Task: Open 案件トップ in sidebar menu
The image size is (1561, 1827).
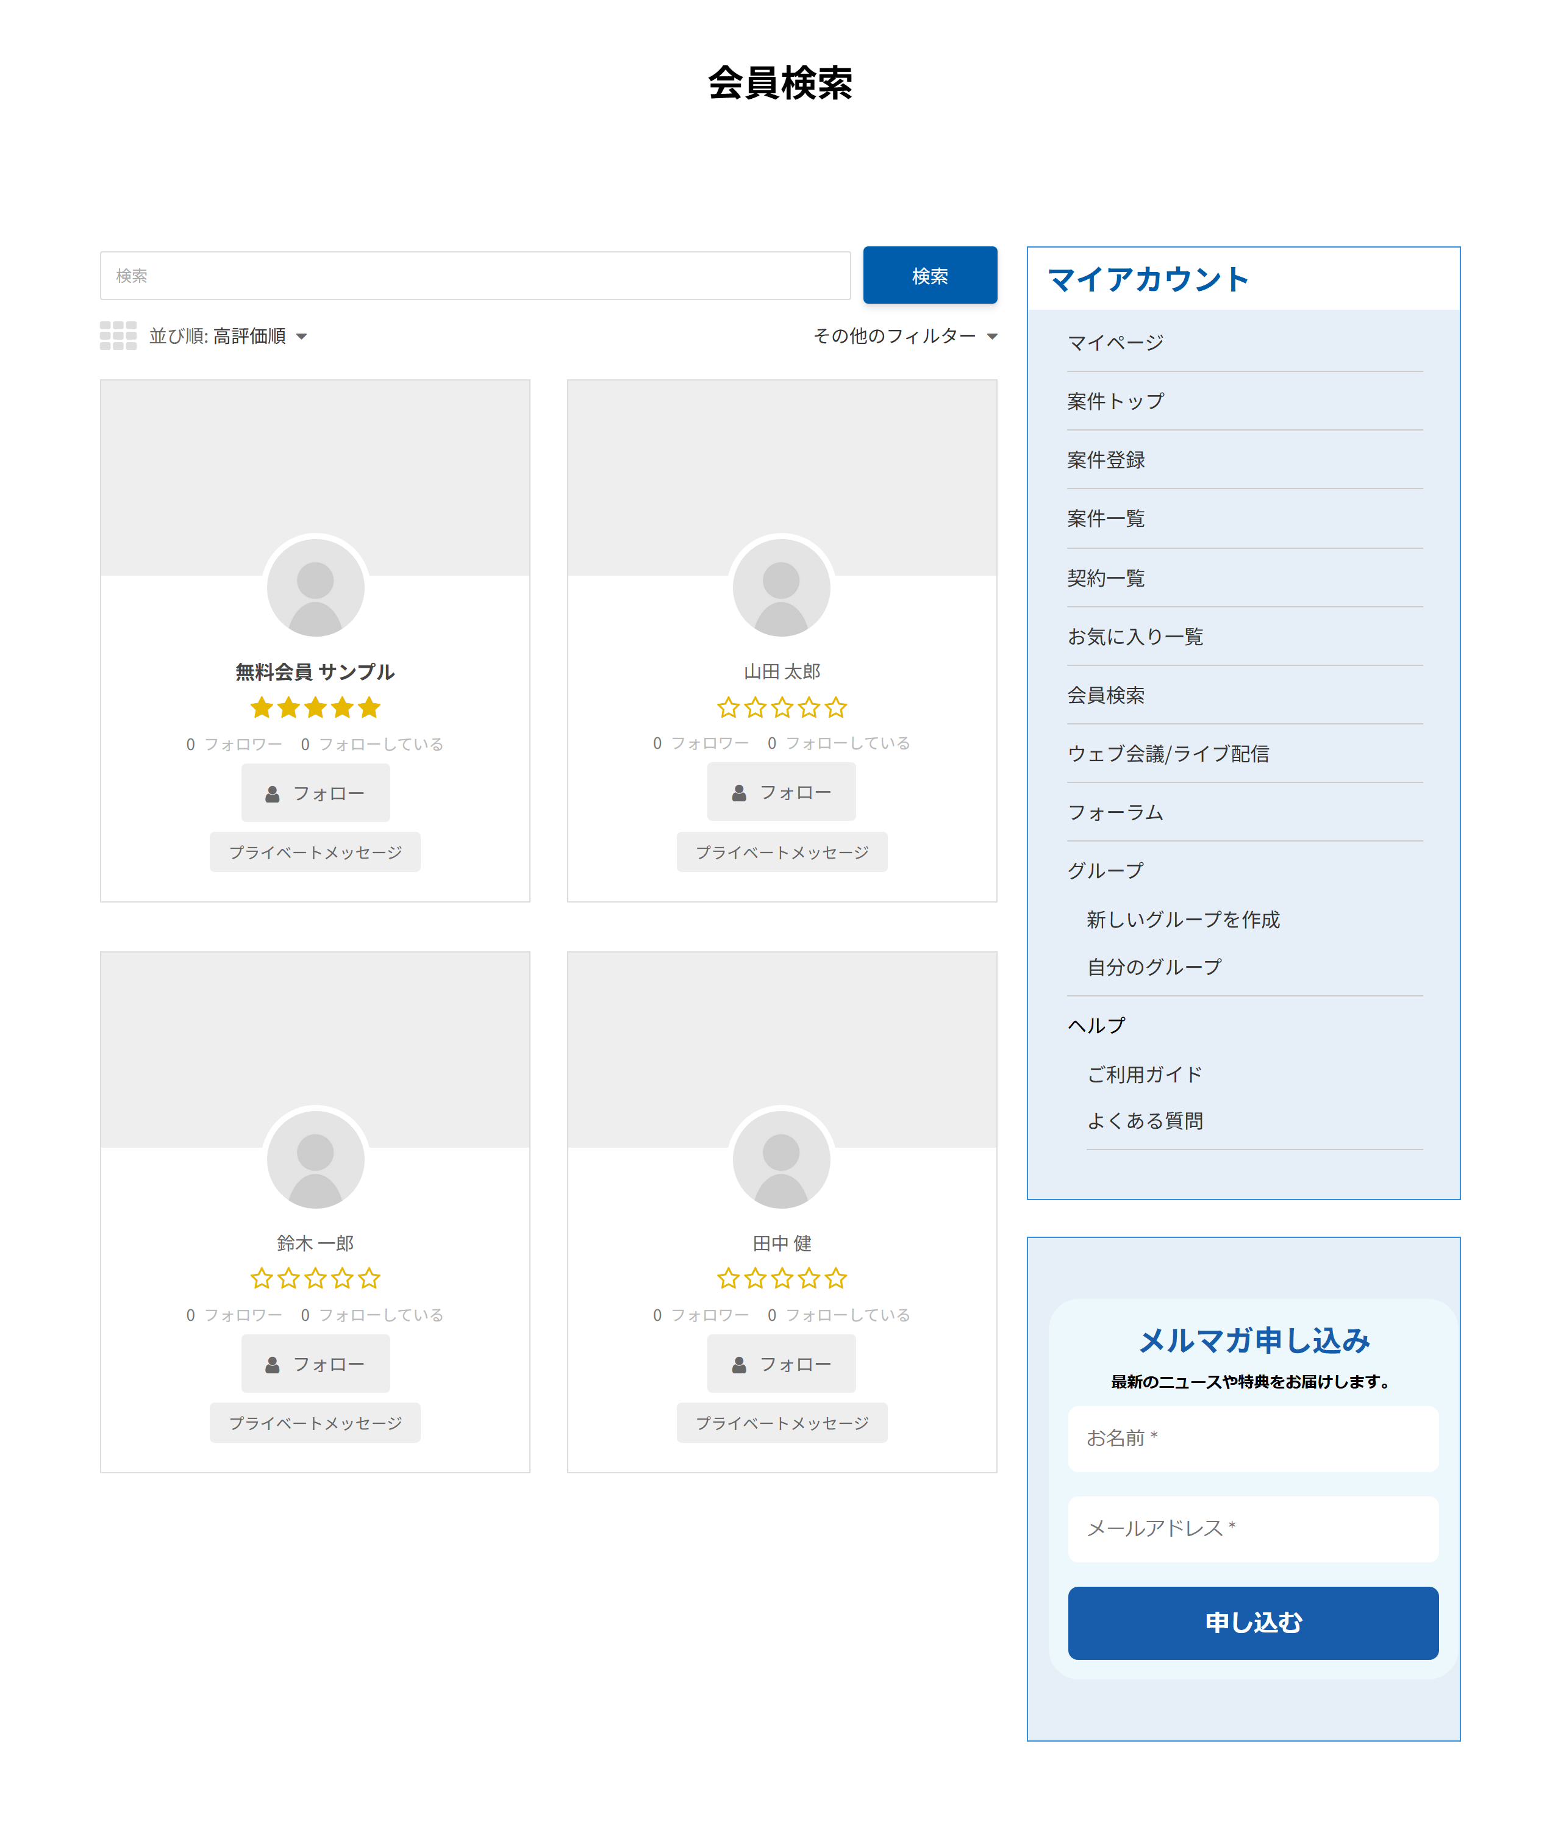Action: click(x=1116, y=401)
